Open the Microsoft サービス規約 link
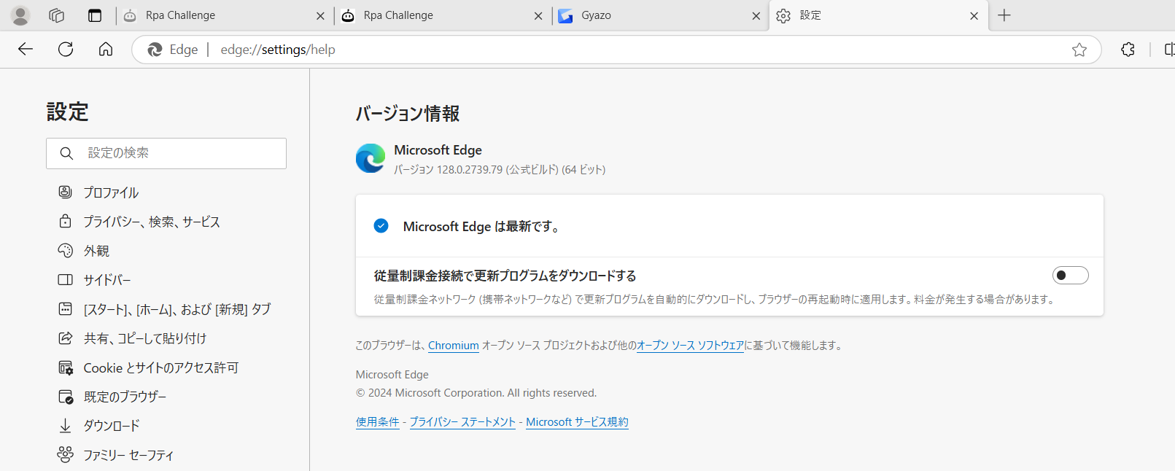Screen dimensions: 1175x471 pyautogui.click(x=577, y=422)
